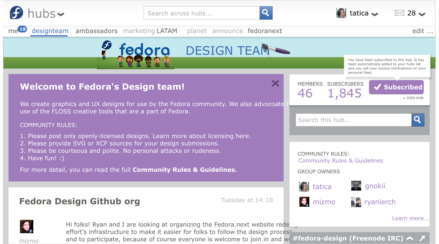Click ryanlerch's avatar thumbnail
Screen dimensions: 439x244
356,202
